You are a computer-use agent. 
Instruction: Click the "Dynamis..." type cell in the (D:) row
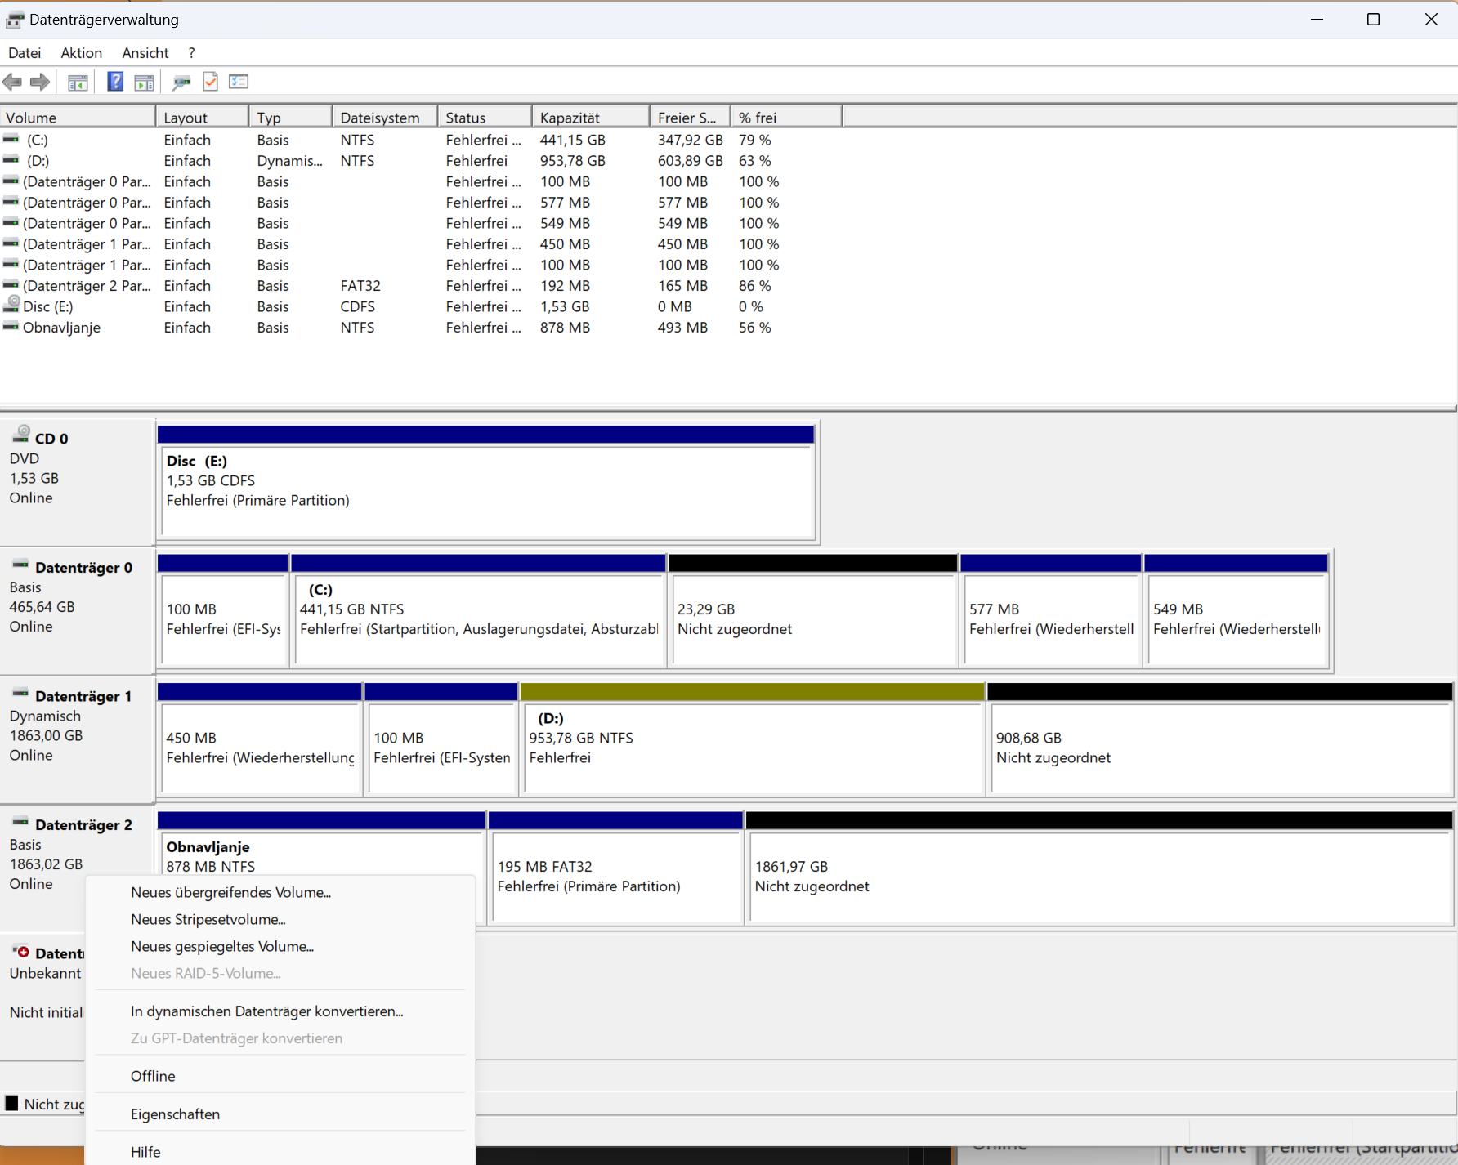tap(289, 161)
